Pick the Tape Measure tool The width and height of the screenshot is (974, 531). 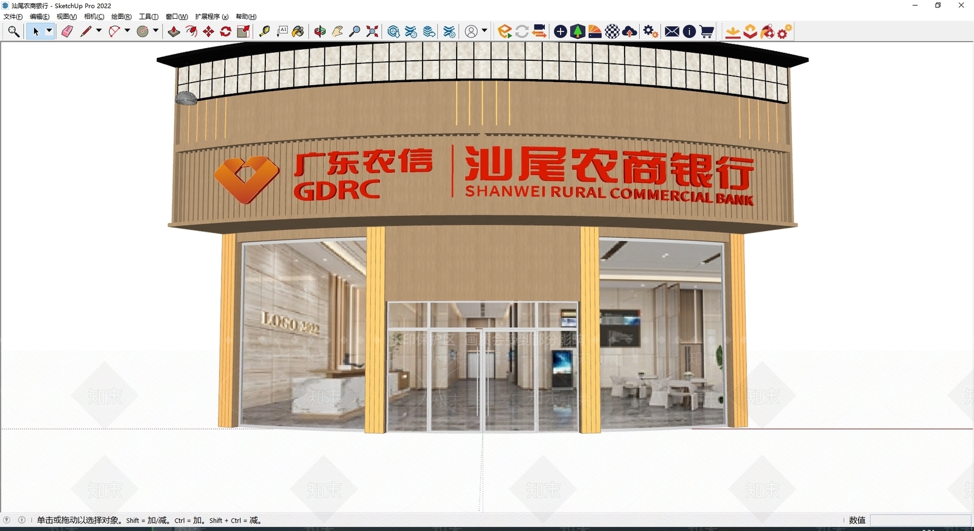(x=264, y=32)
